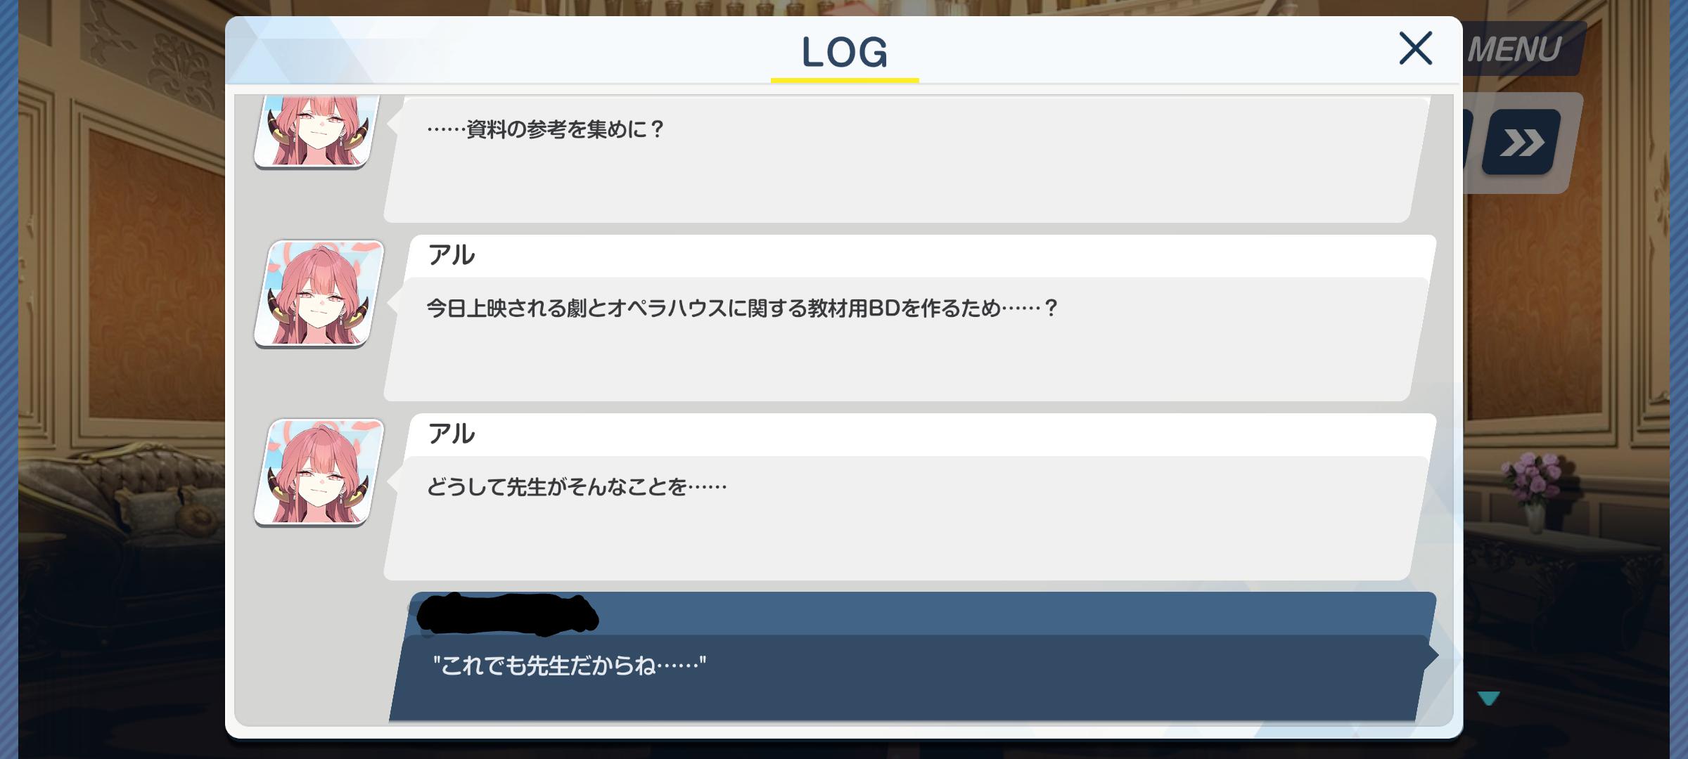Close the LOG window with the X

[1415, 48]
